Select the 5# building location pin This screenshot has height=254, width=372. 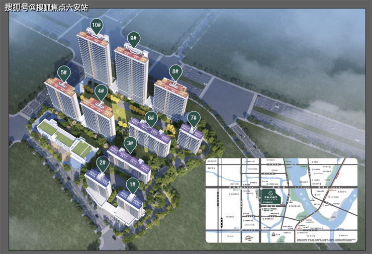(64, 73)
